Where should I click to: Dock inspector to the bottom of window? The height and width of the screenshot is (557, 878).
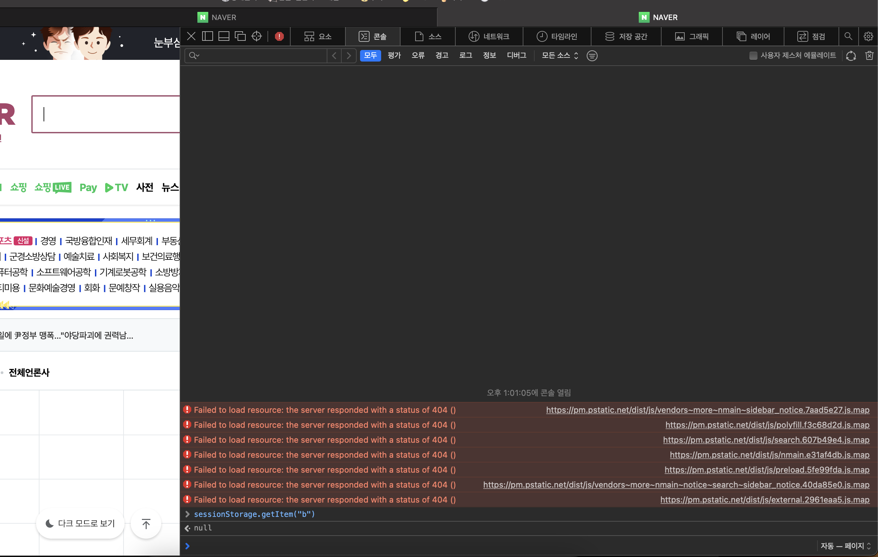[224, 36]
